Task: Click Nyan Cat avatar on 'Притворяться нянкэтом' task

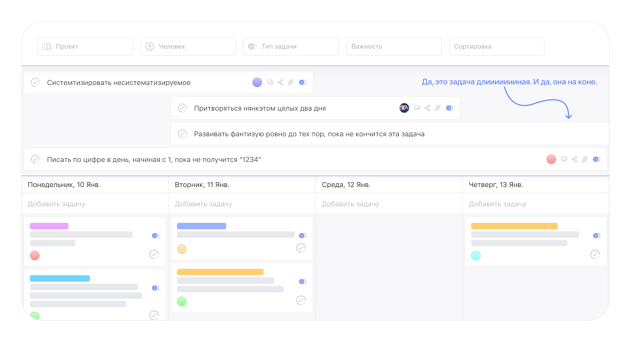Action: [404, 108]
